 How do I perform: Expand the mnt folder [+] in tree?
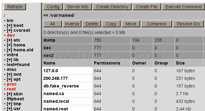click(x=9, y=74)
